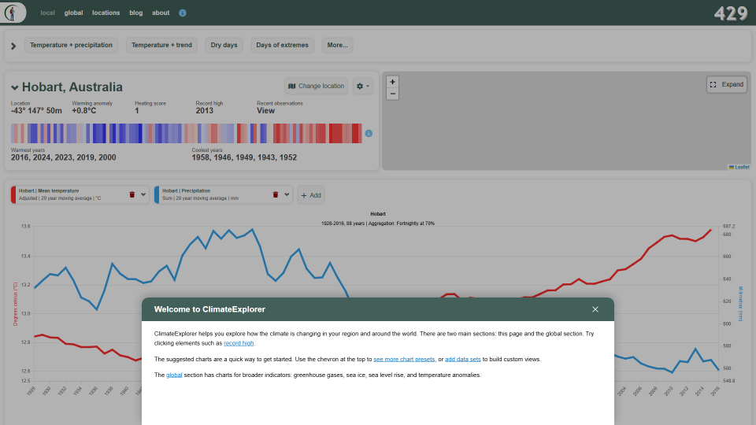Viewport: 756px width, 425px height.
Task: Click the heating score value 1
Action: (x=137, y=111)
